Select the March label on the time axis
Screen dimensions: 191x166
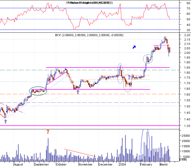click(x=164, y=164)
